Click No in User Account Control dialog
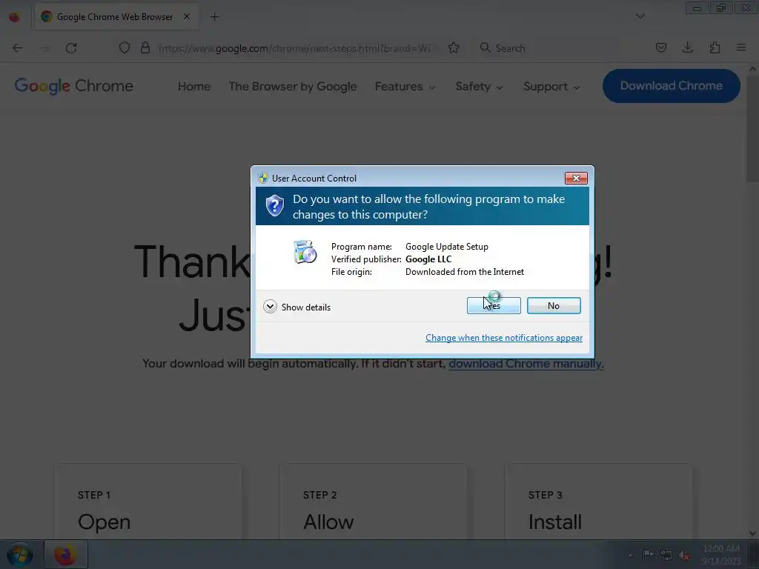Screen dimensions: 759x569 553,306
